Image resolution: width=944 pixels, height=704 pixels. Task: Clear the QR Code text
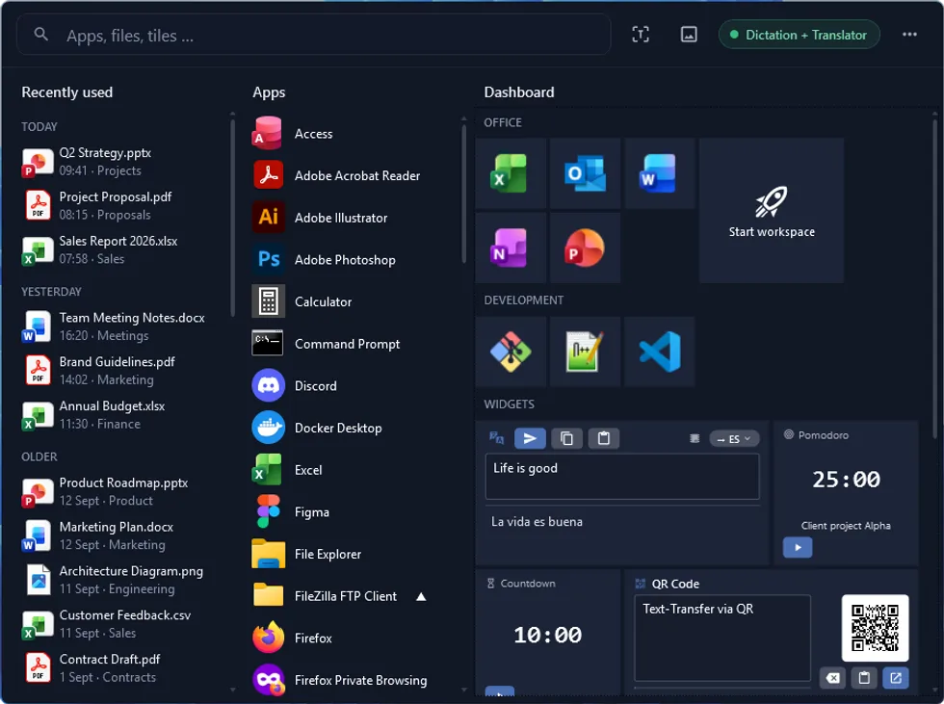(x=832, y=678)
